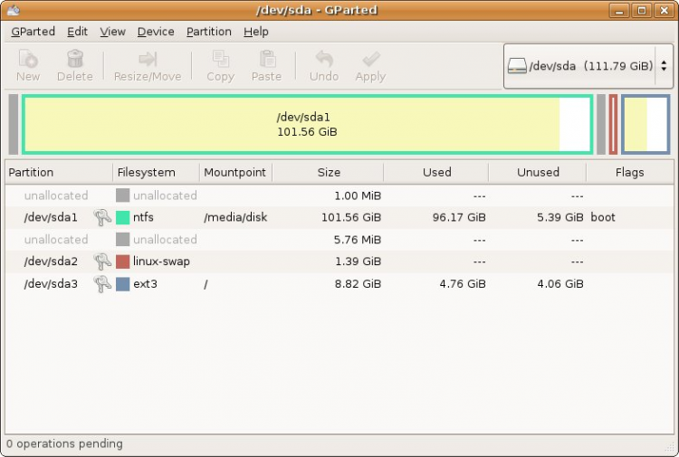The height and width of the screenshot is (457, 679).
Task: Select the blue ext3 block in disk map
Action: click(x=646, y=125)
